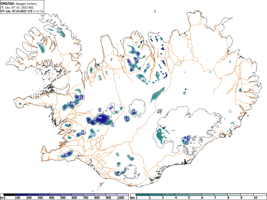
Task: Click the header title 'DMI/IGA: Skyggni (m/km)'
Action: click(x=19, y=3)
